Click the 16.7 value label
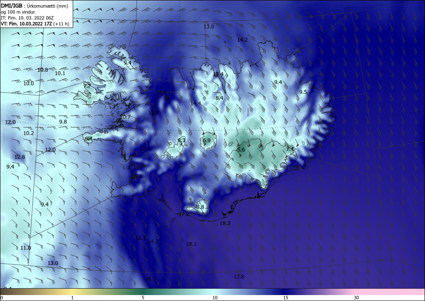Screen dimensions: 425x301 pyautogui.click(x=141, y=238)
